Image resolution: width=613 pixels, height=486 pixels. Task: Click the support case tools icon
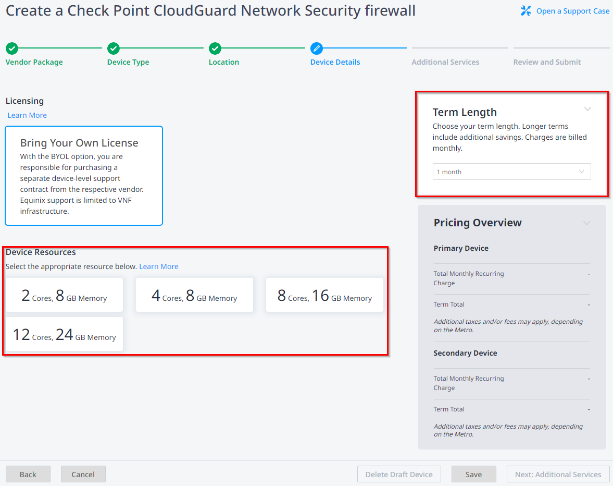tap(526, 11)
